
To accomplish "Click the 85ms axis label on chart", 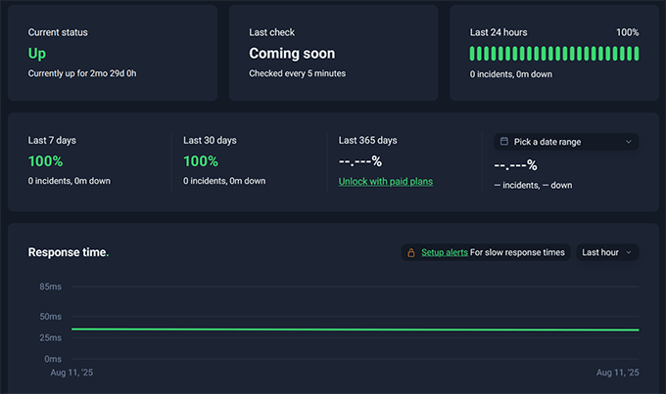I will pos(51,286).
